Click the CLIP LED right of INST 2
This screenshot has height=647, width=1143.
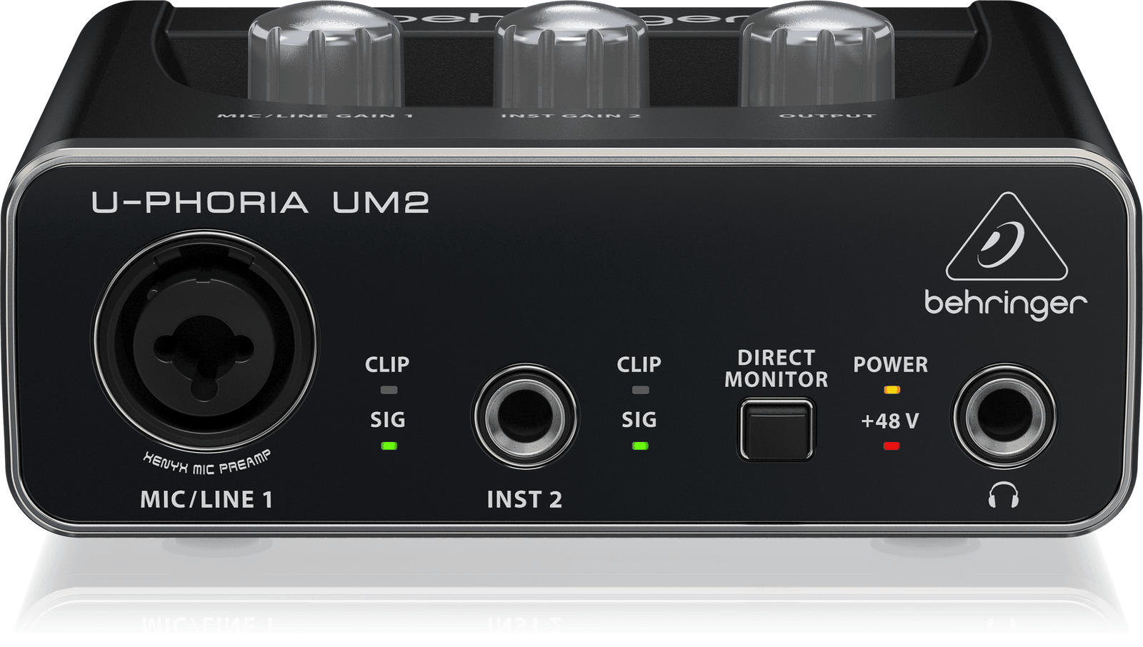[640, 390]
